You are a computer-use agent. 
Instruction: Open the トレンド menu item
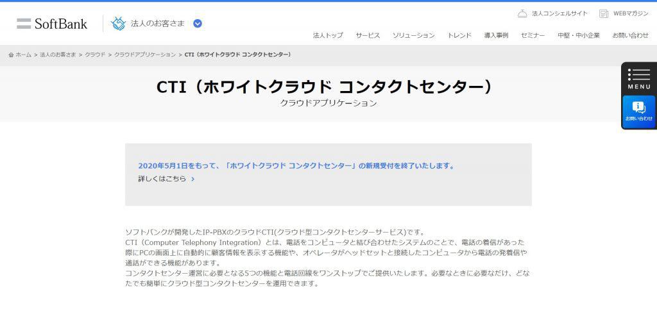459,36
